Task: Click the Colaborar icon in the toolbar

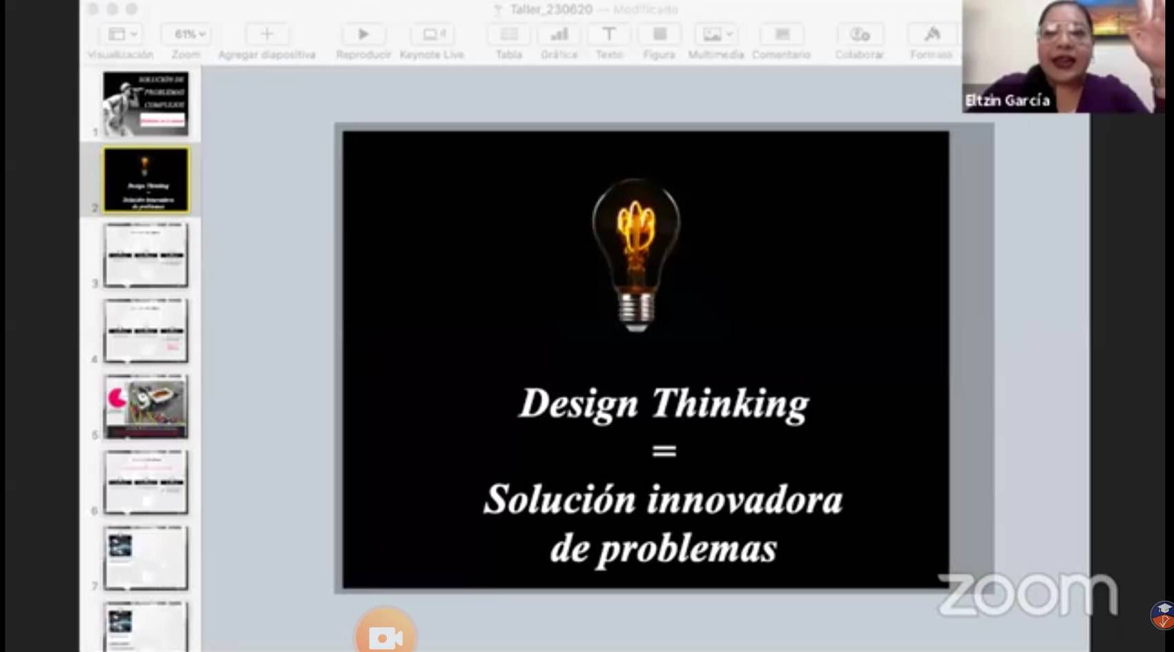Action: coord(859,34)
